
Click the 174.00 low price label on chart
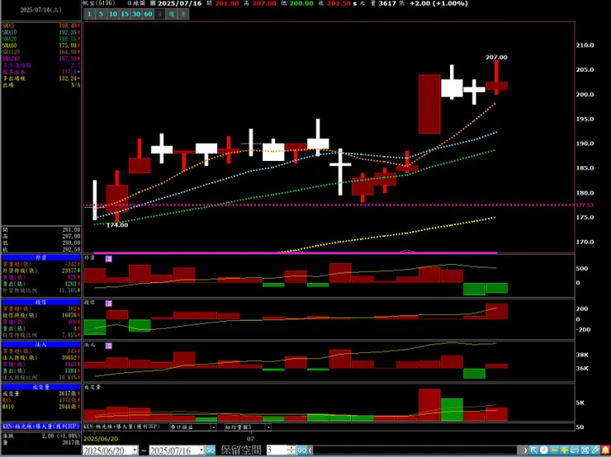[x=117, y=225]
